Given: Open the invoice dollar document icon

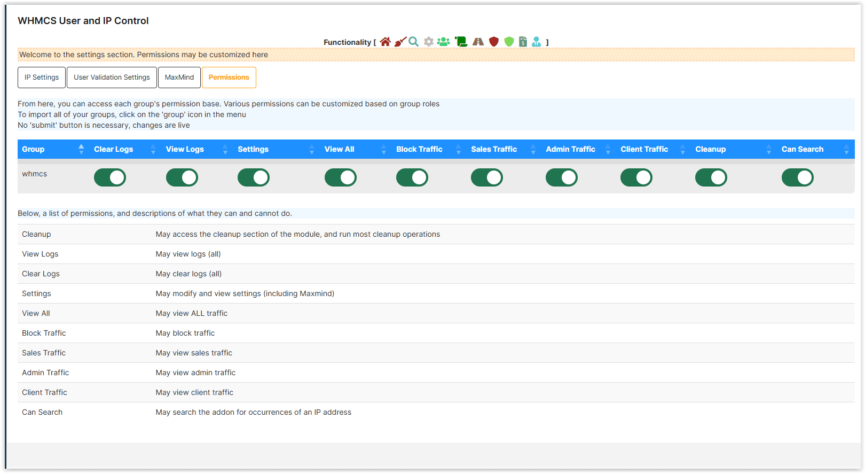Looking at the screenshot, I should click(523, 42).
